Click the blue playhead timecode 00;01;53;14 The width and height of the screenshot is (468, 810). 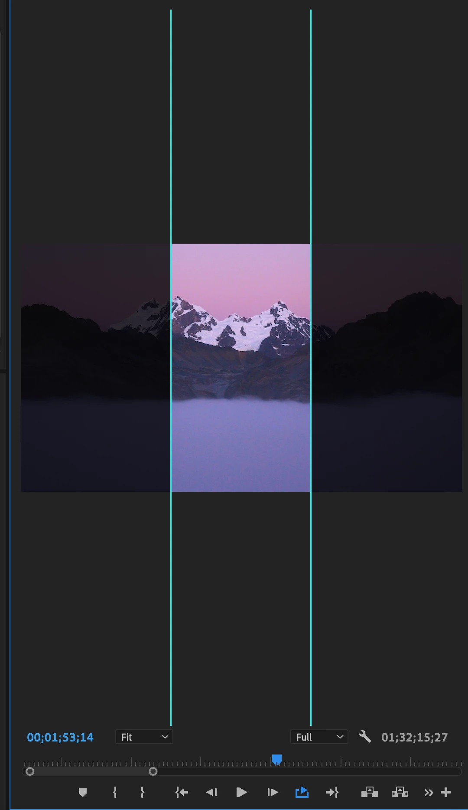60,737
